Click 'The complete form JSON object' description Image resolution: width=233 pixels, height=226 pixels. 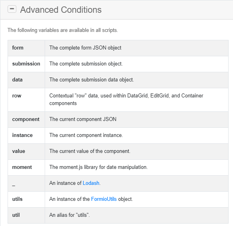(85, 48)
